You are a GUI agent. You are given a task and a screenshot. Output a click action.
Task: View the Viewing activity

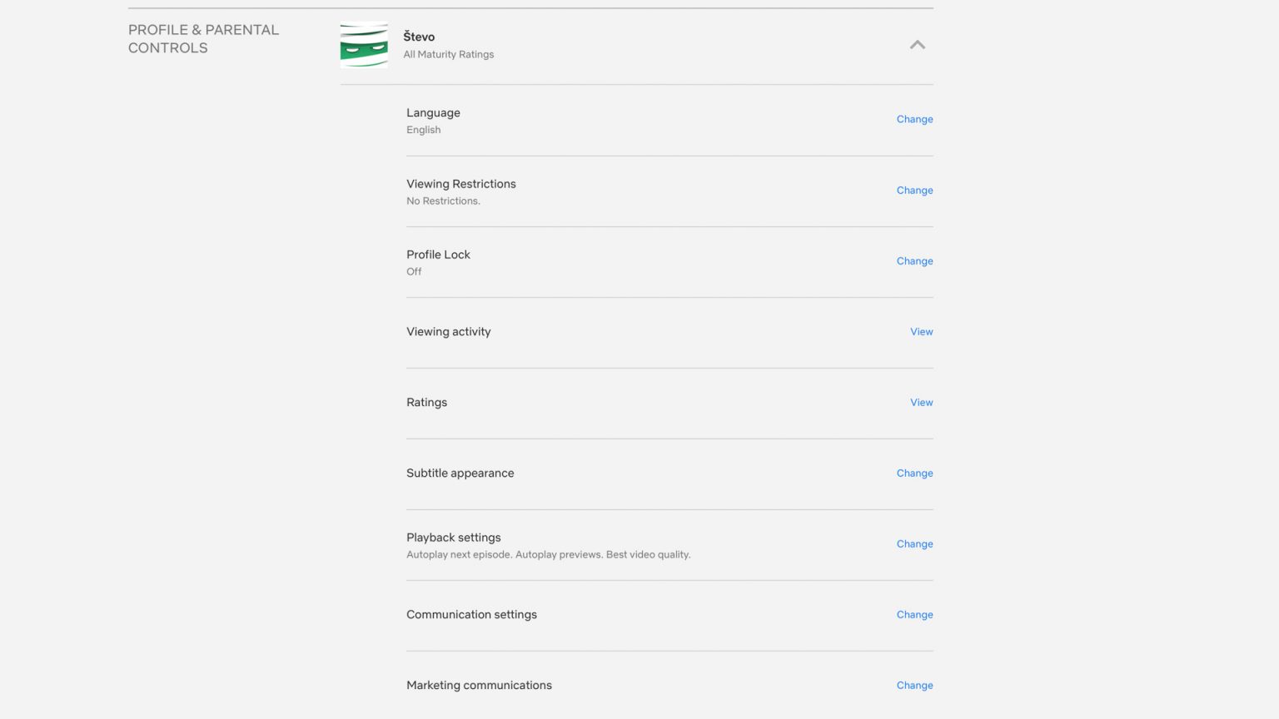pos(921,331)
